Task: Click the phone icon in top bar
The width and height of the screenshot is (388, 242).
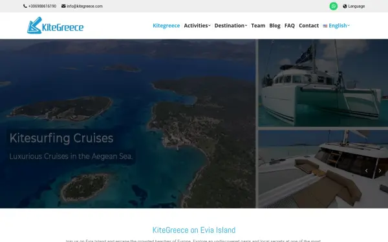Action: tap(25, 6)
